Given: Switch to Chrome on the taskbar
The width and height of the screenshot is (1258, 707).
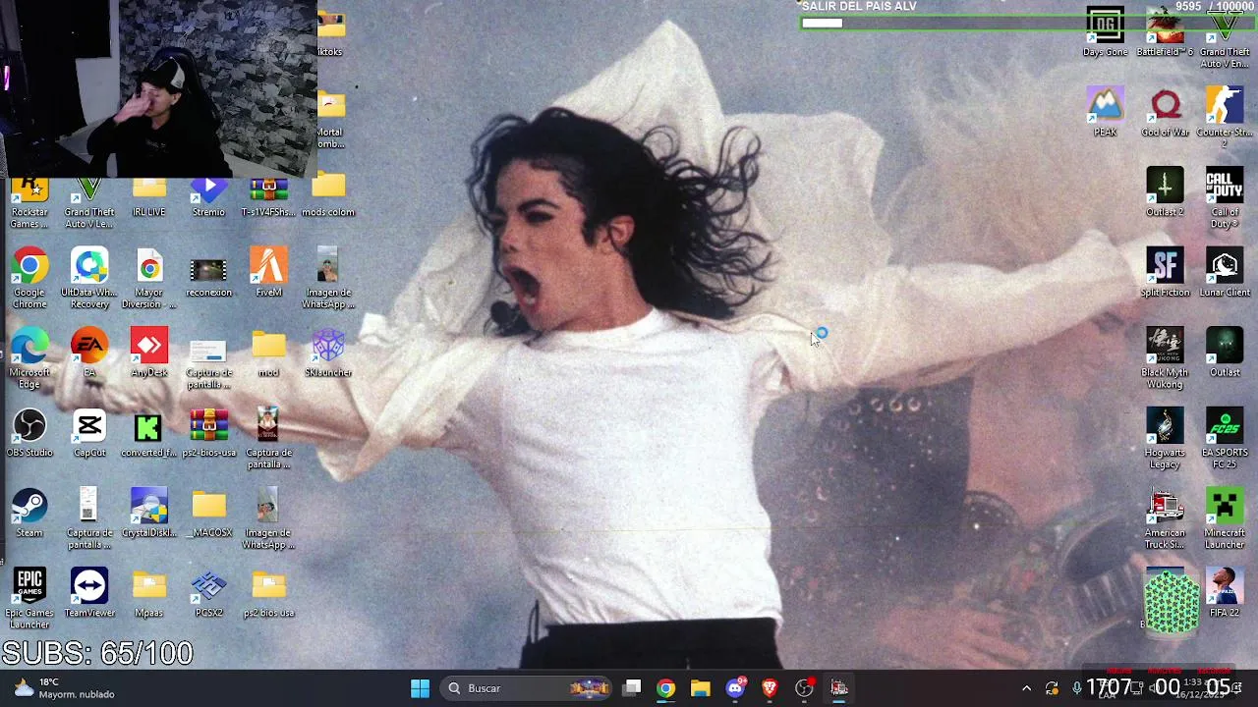Looking at the screenshot, I should (666, 688).
